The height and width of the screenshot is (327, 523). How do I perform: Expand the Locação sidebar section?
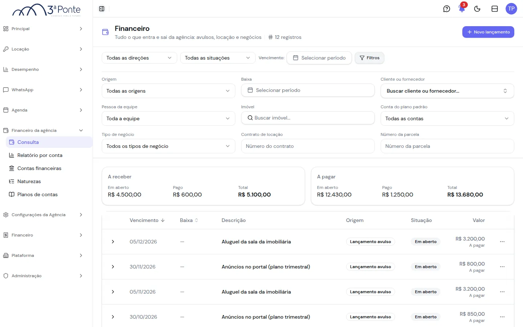(43, 49)
